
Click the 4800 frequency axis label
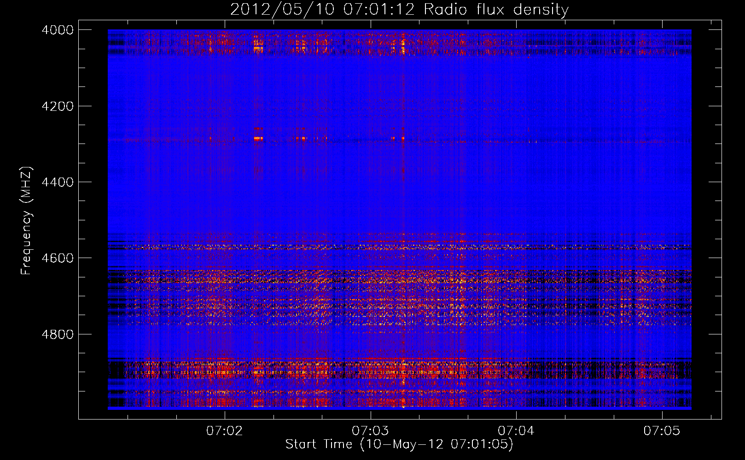[58, 334]
